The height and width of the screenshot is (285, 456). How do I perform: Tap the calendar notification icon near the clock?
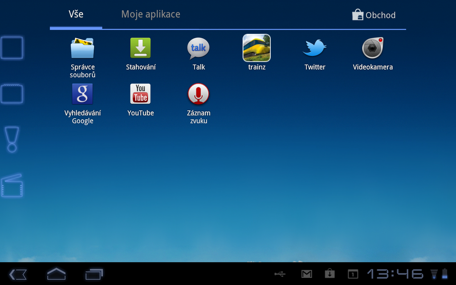(x=351, y=274)
